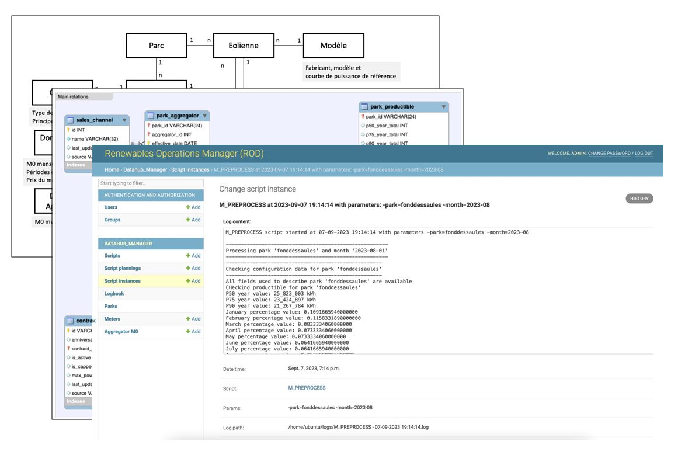Collapse the park_productible table with its arrow
685x469 pixels.
point(444,107)
